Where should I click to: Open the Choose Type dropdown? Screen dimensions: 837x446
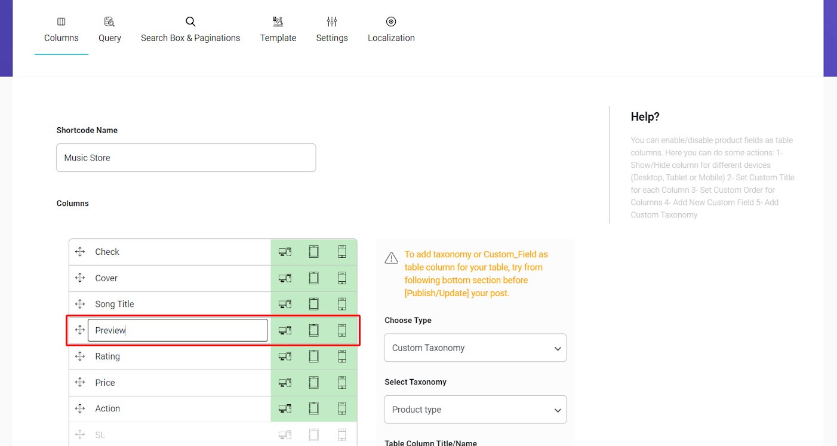click(475, 347)
